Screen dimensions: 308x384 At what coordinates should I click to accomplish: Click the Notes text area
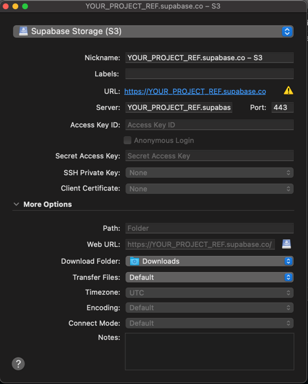pos(210,352)
